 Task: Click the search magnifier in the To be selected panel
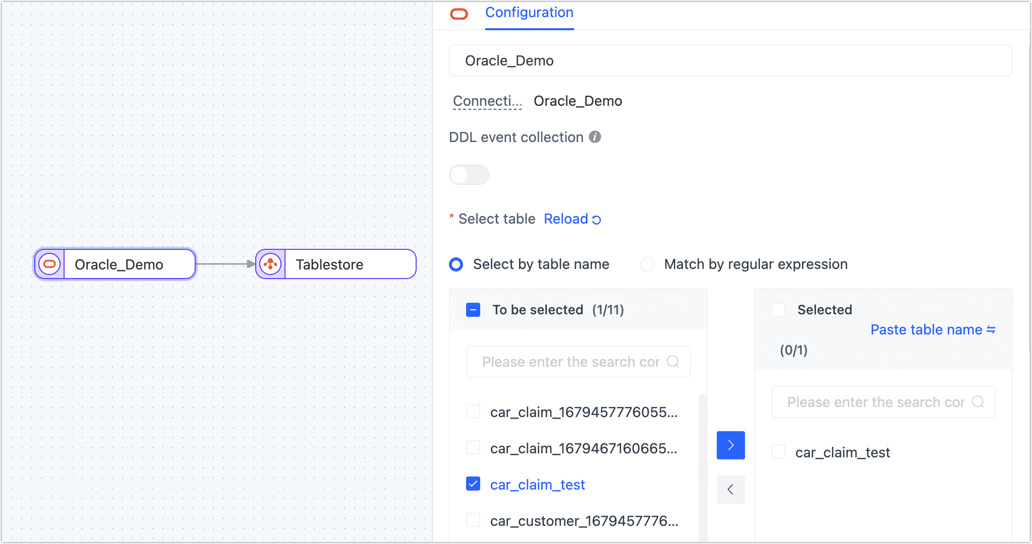click(673, 361)
